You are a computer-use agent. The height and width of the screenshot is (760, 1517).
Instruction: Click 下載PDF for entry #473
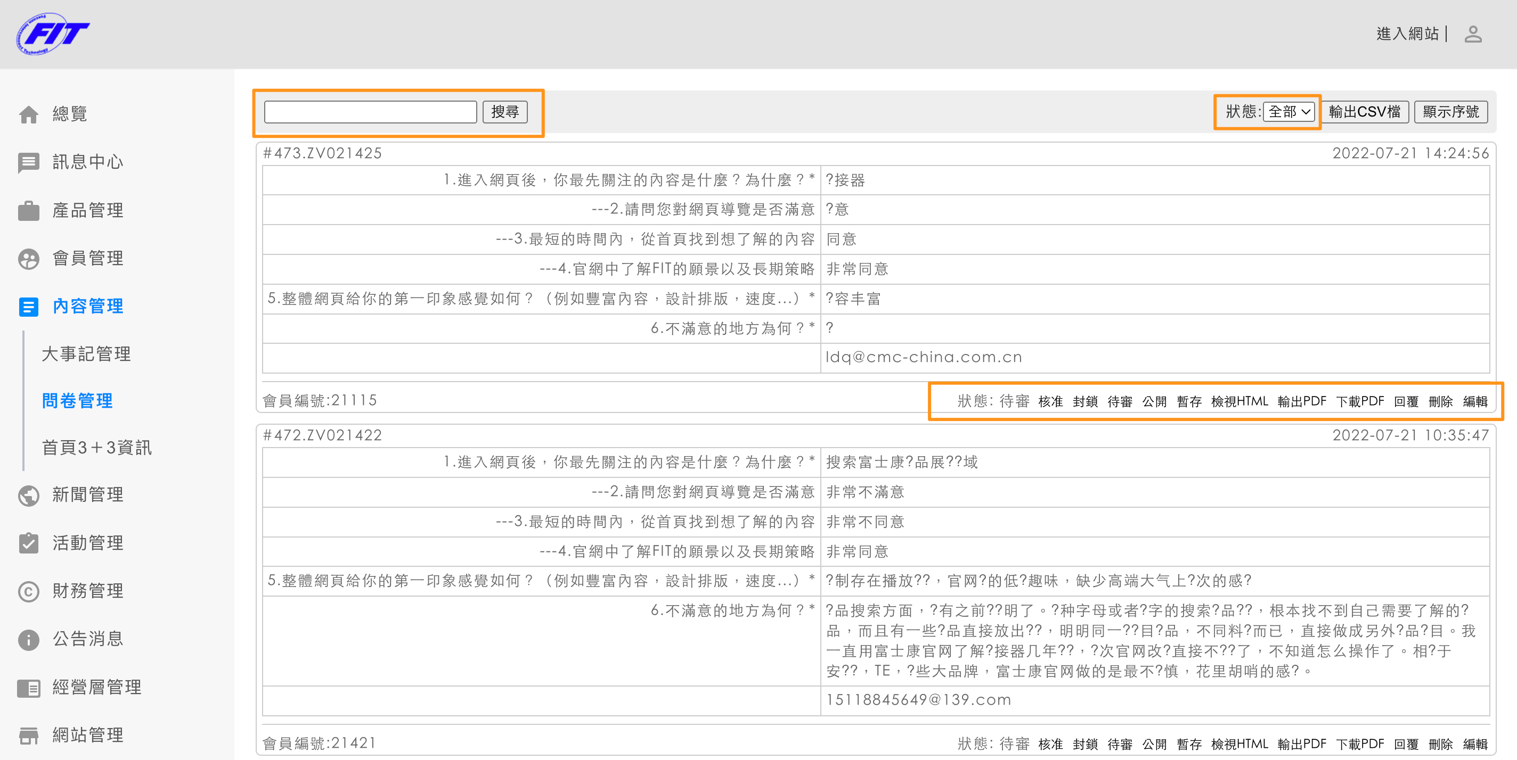pos(1360,402)
